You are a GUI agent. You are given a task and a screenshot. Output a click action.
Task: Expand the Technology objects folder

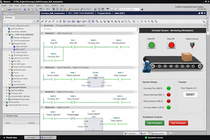[9, 55]
